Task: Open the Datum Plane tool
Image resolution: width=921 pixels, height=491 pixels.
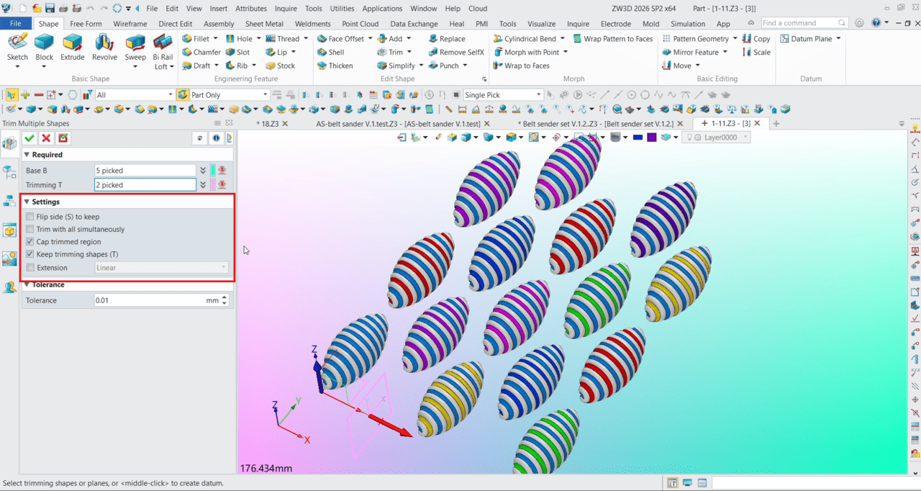Action: (806, 38)
